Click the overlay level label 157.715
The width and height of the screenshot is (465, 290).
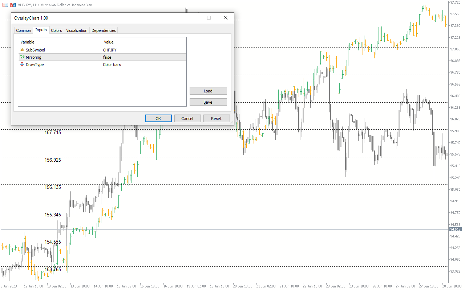(53, 132)
